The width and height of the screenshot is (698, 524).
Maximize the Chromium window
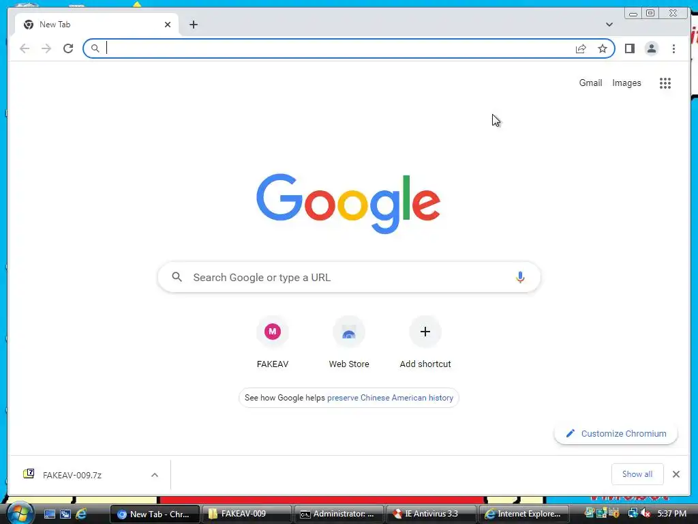pyautogui.click(x=650, y=14)
